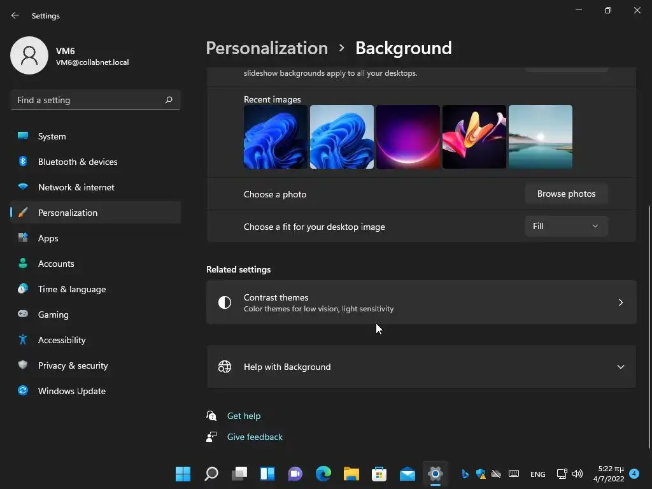This screenshot has width=652, height=489.
Task: Click Personalization in the breadcrumb
Action: coord(267,48)
